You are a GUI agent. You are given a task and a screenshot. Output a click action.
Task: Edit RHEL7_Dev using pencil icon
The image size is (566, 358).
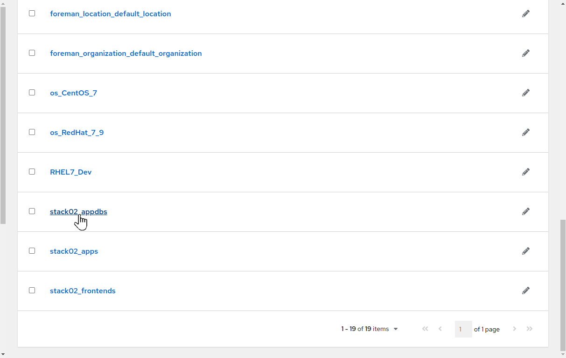(526, 172)
